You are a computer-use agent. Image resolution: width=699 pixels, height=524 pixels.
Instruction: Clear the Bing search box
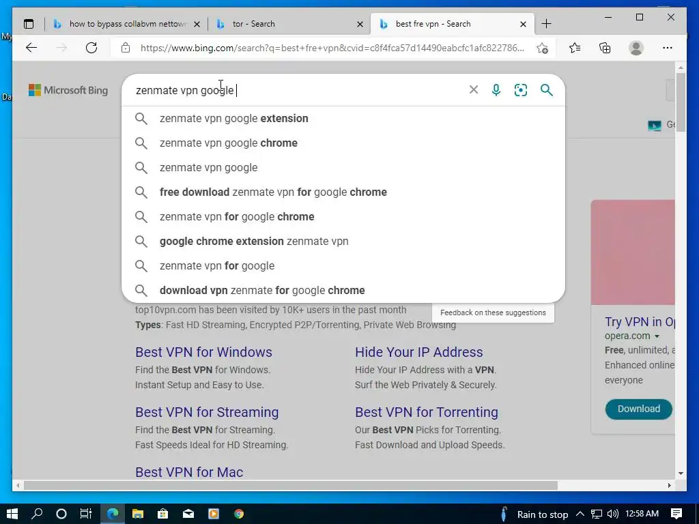pyautogui.click(x=474, y=90)
